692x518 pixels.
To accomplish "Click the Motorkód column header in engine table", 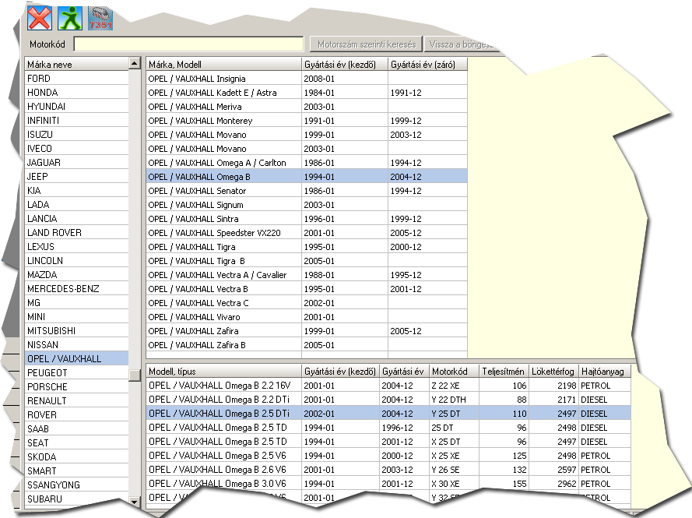I will [454, 372].
